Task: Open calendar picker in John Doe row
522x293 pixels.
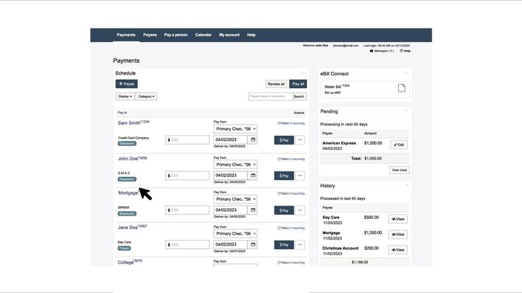Action: 253,176
